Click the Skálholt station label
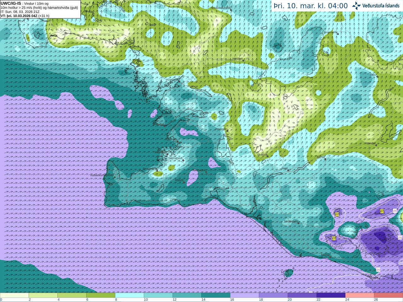 pos(262,154)
